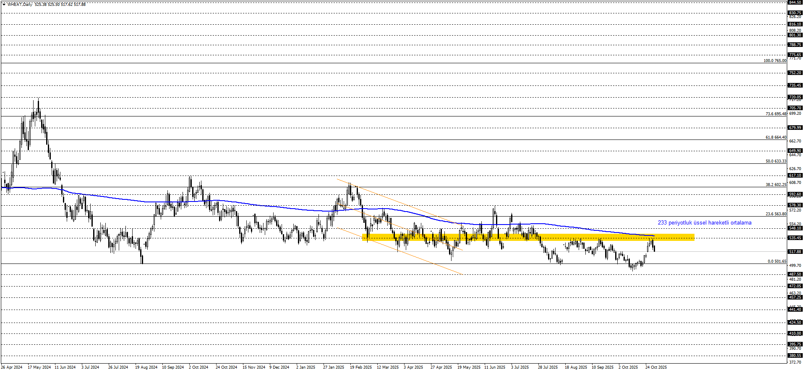Image resolution: width=804 pixels, height=372 pixels.
Task: Click the 100.0 765.00 Fibonacci level label
Action: tap(775, 61)
